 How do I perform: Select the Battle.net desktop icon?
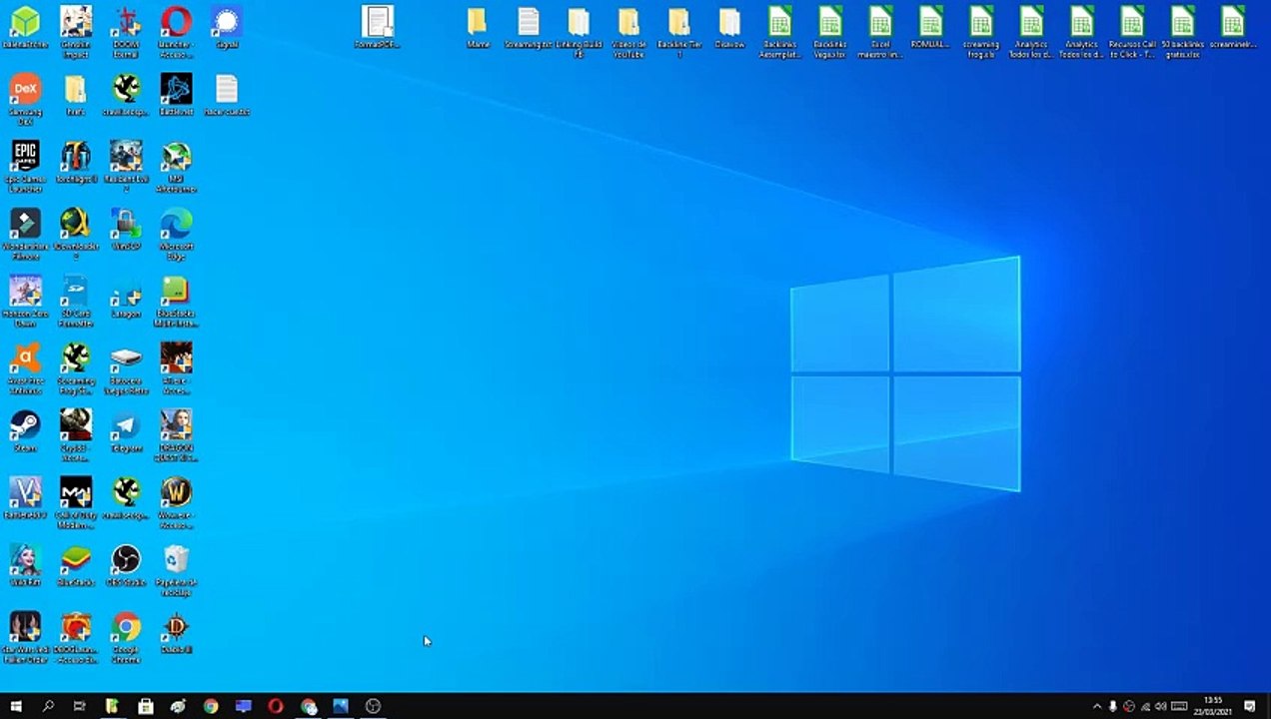[176, 94]
